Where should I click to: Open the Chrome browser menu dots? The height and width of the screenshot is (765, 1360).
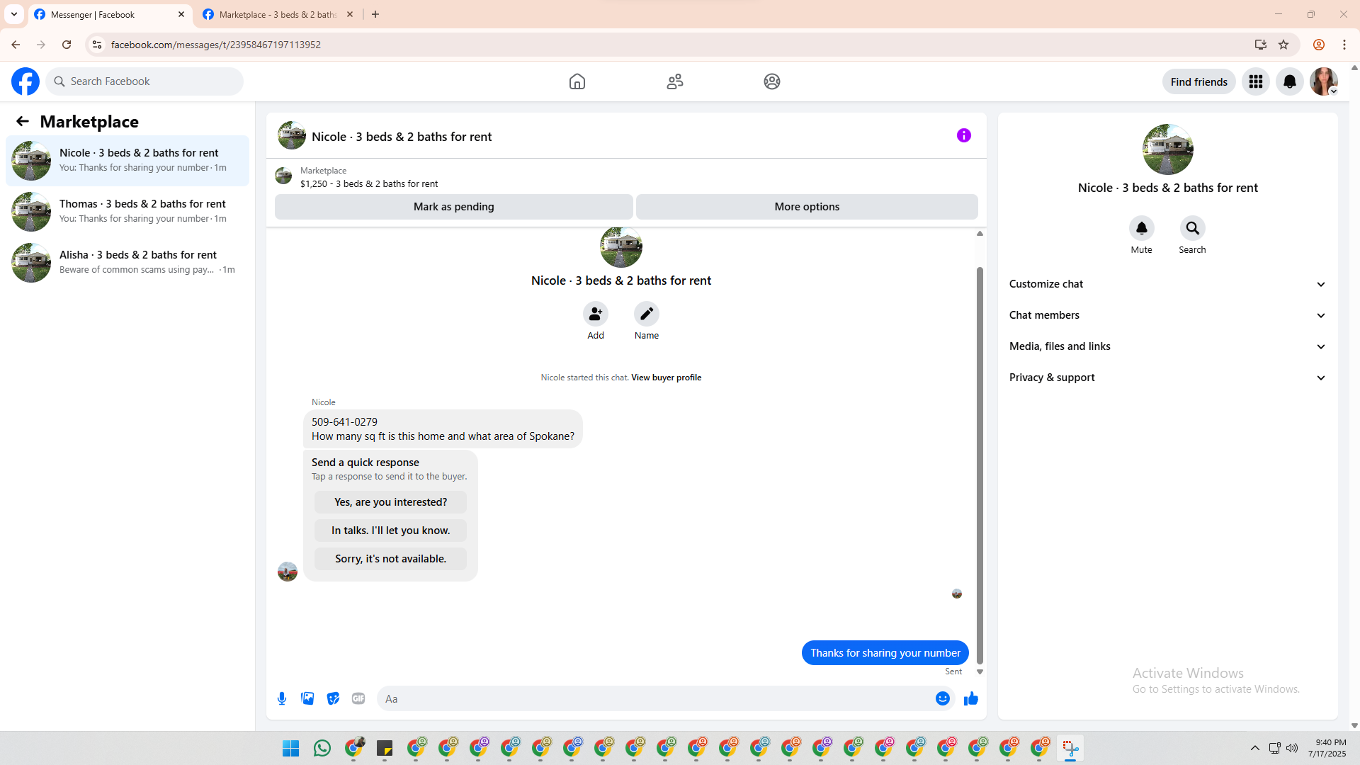coord(1344,45)
